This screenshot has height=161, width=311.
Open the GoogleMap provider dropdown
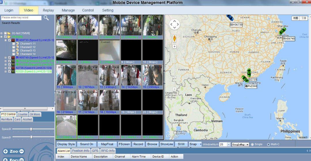pyautogui.click(x=247, y=145)
